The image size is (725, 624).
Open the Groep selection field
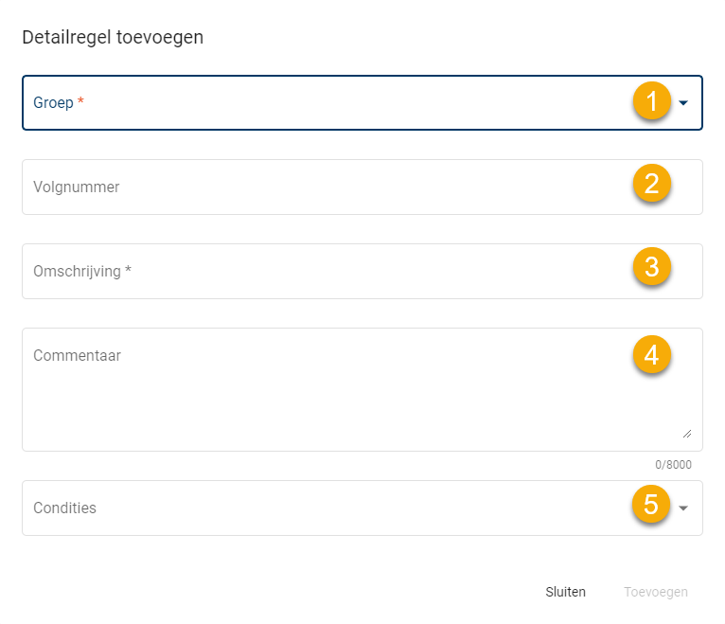pyautogui.click(x=322, y=102)
